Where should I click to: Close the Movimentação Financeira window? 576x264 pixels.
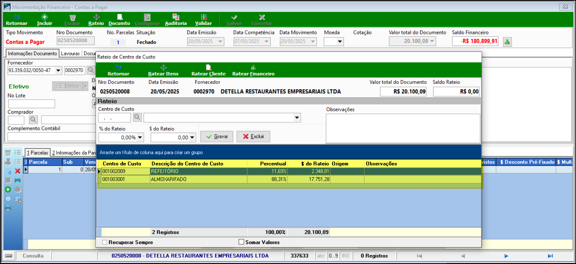point(565,7)
